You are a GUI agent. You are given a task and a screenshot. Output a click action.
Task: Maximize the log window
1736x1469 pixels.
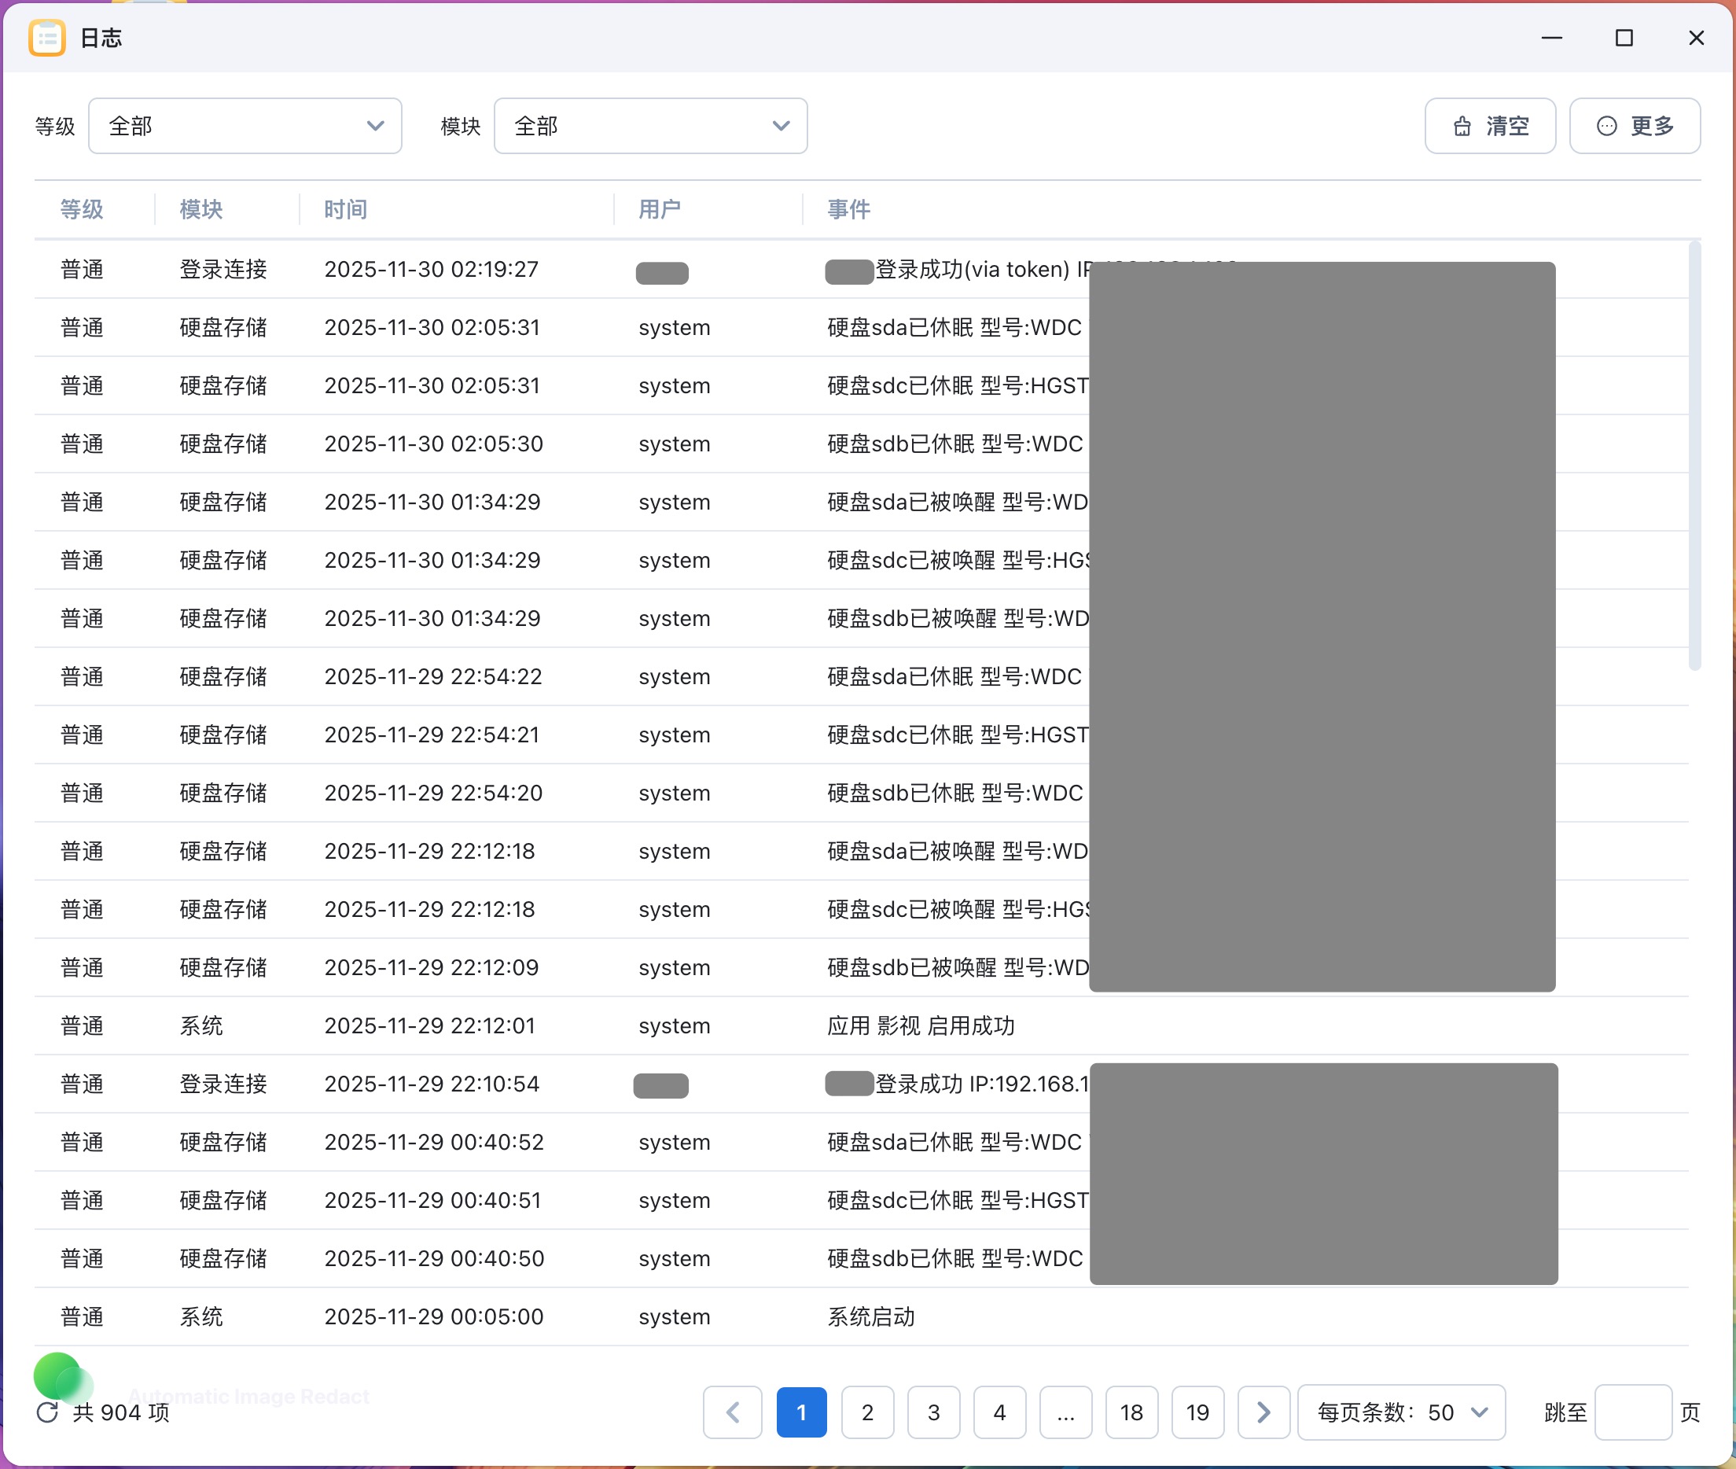click(x=1624, y=38)
